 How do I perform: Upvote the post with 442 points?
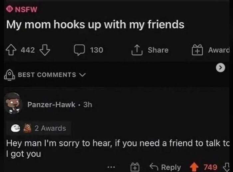point(11,50)
